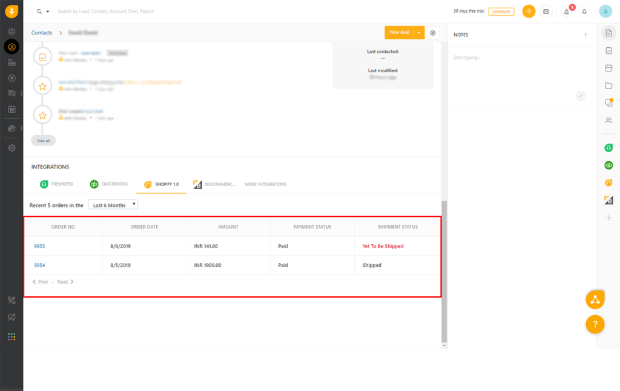Open the Deals icon in left sidebar
The height and width of the screenshot is (391, 620).
click(12, 78)
